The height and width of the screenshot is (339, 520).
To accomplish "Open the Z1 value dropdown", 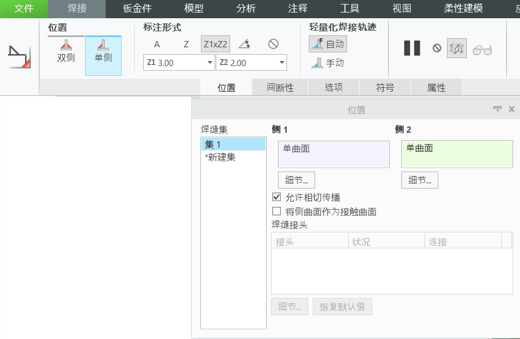I will point(209,63).
